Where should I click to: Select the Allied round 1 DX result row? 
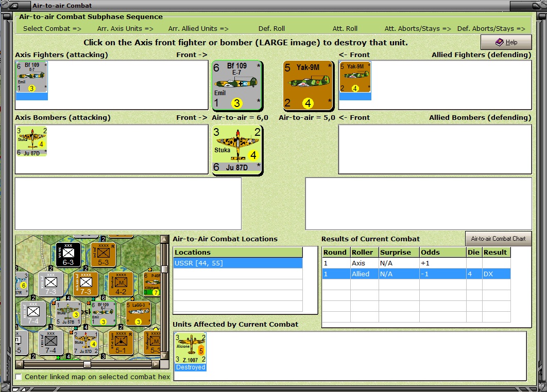pyautogui.click(x=416, y=274)
